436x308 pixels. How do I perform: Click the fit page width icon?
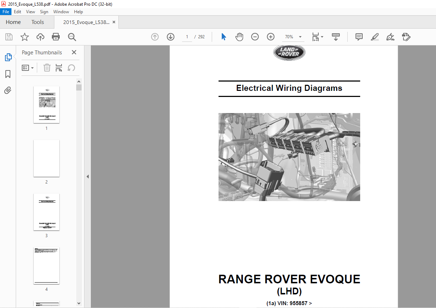315,37
